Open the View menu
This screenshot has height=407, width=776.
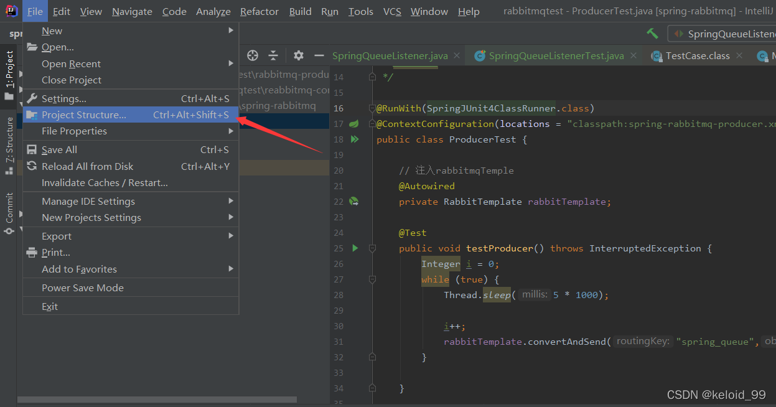click(91, 11)
